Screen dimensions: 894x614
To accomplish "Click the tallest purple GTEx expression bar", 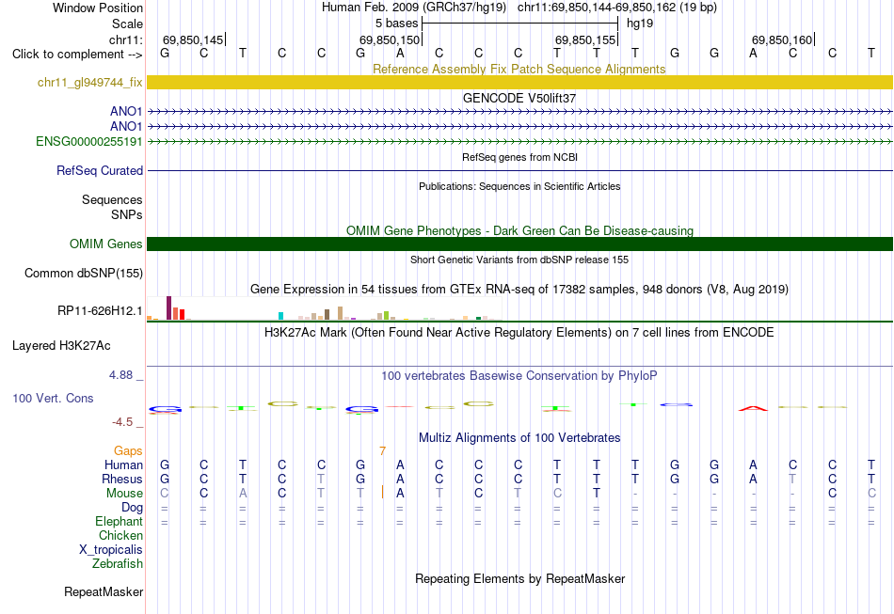I will (x=168, y=307).
